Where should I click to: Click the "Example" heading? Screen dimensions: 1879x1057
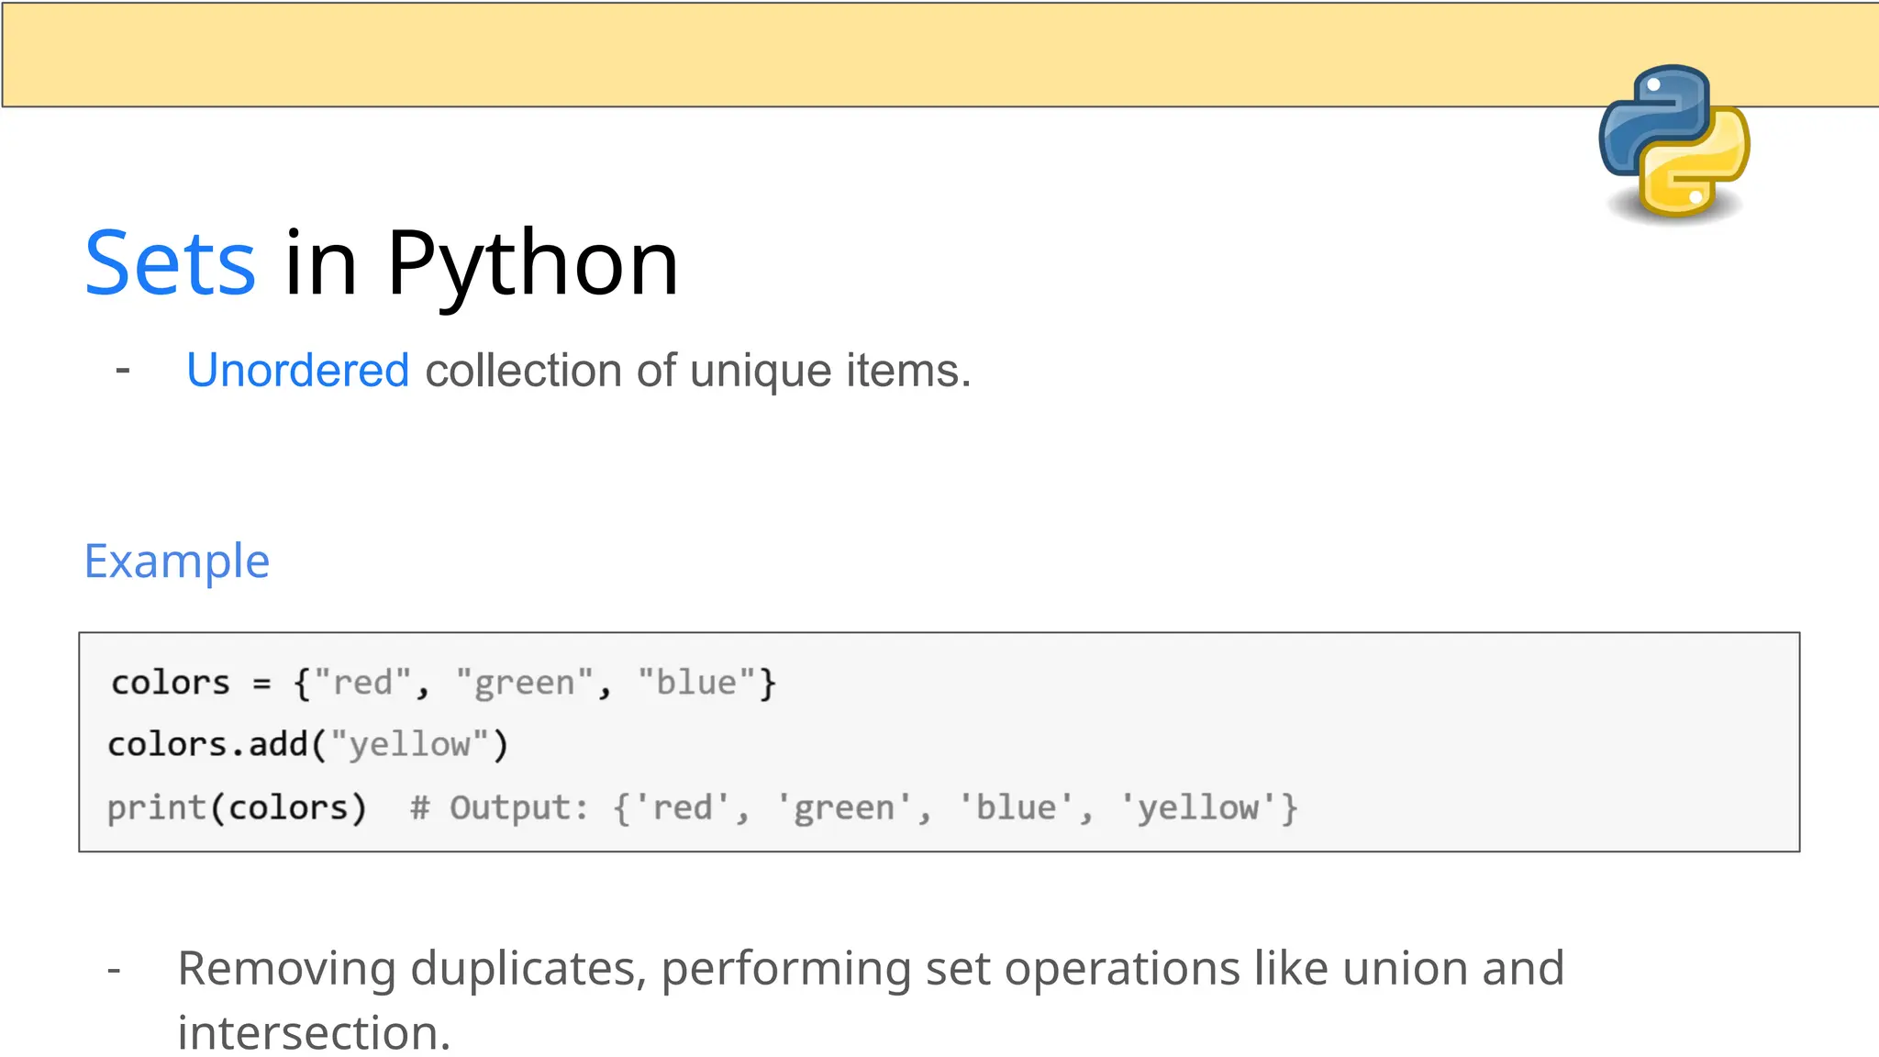177,561
